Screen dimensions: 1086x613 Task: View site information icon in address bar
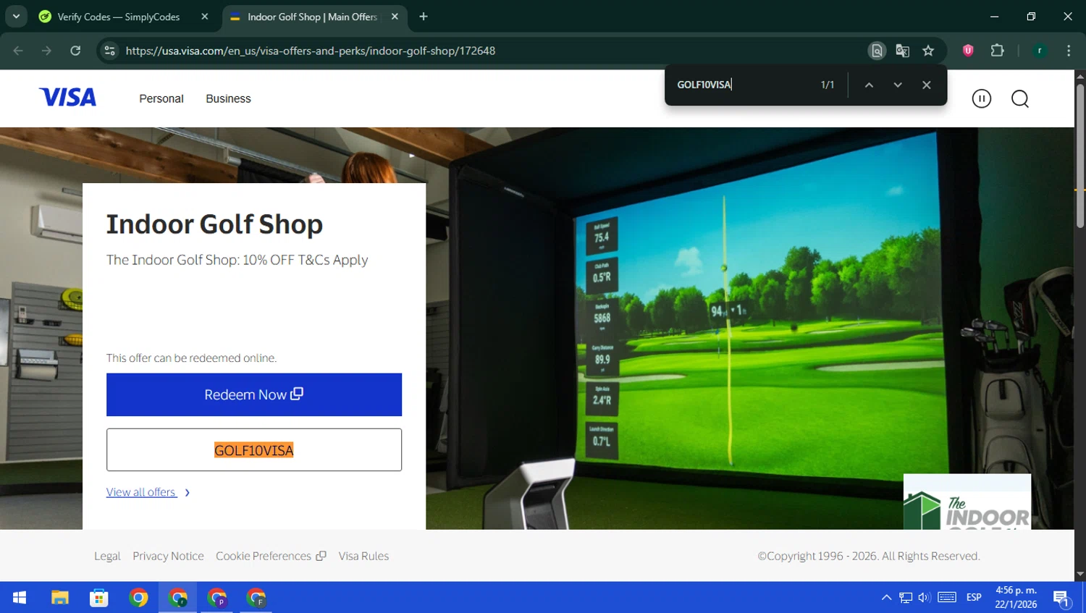[109, 51]
